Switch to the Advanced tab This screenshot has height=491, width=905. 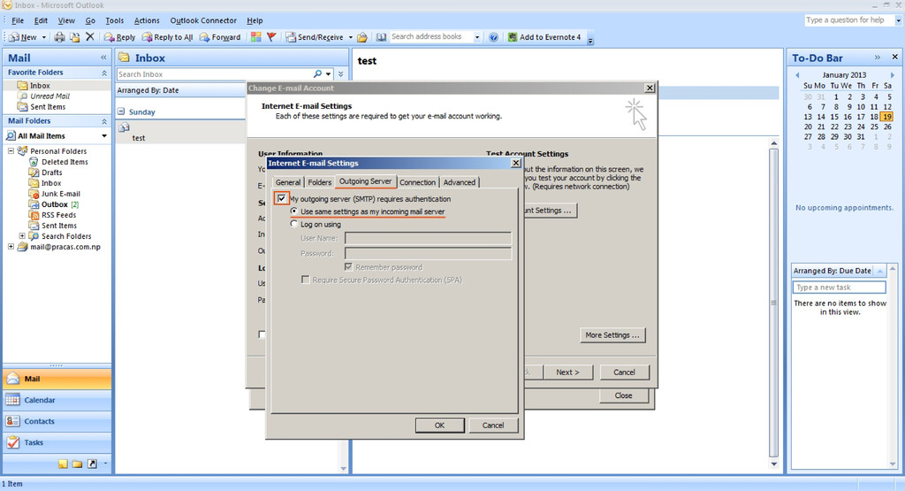(x=460, y=182)
